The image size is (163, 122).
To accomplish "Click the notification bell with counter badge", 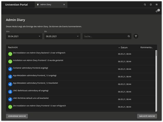I will coord(157,11).
